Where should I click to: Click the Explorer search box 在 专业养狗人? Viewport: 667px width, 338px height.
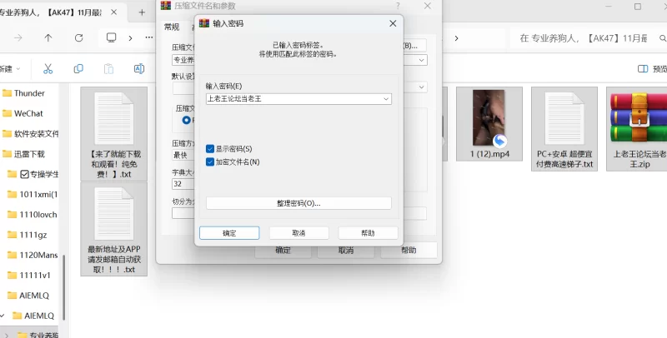tap(587, 38)
